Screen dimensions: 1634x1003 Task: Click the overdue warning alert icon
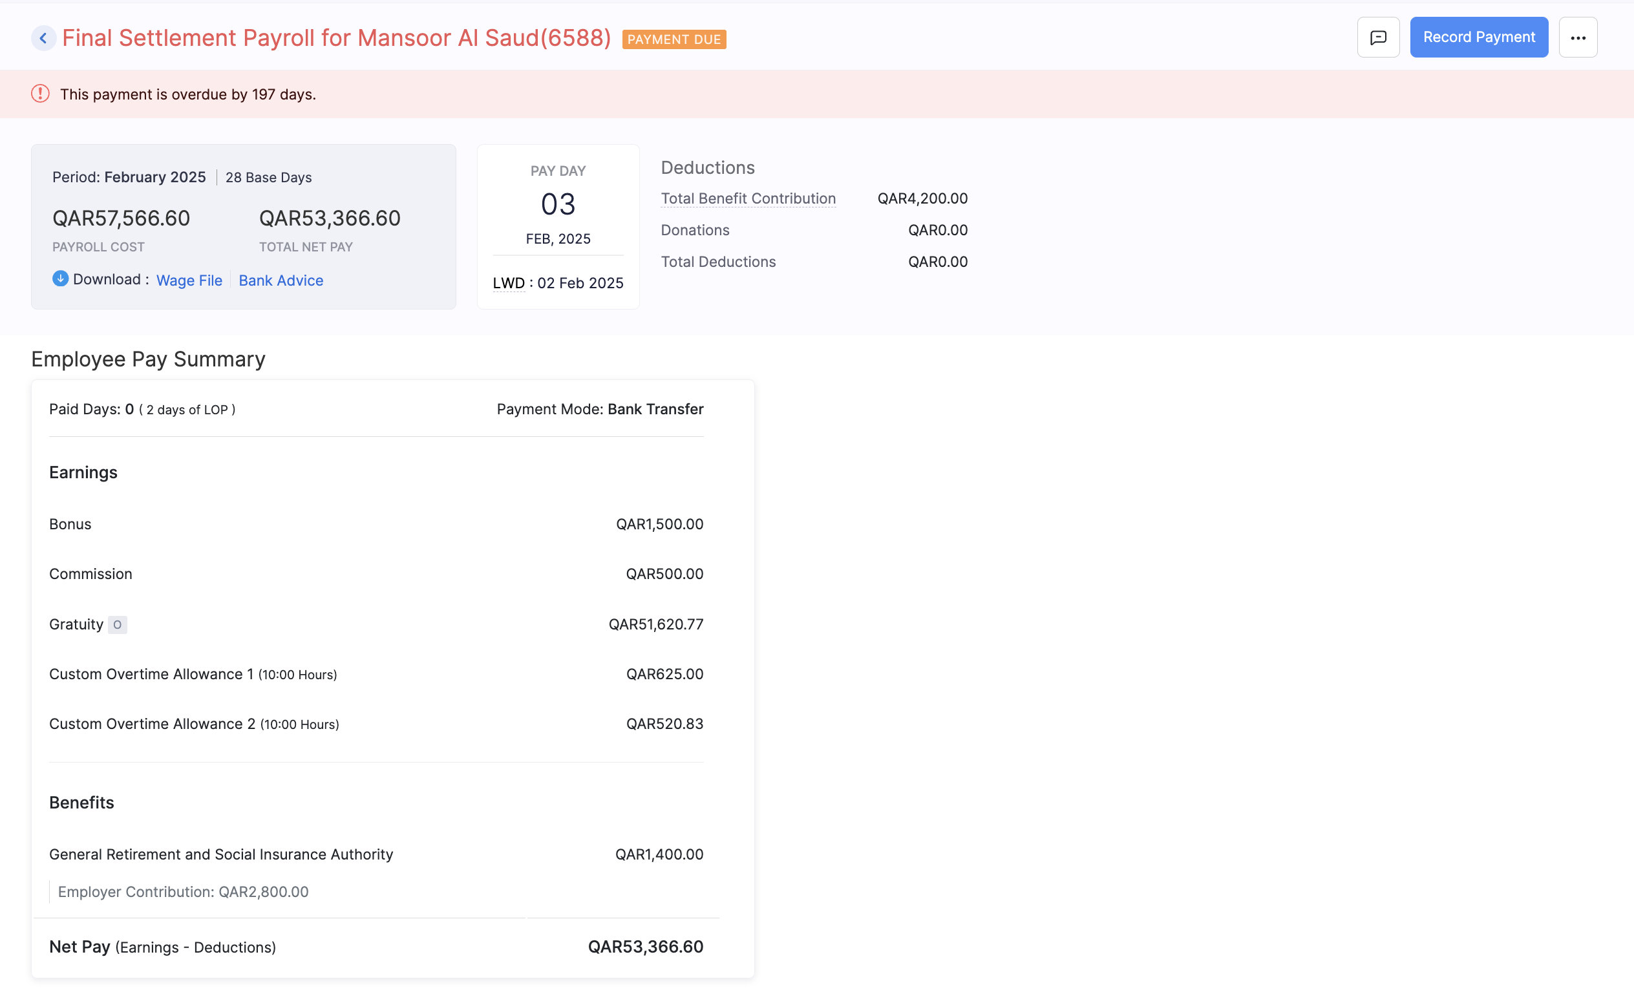pos(41,94)
